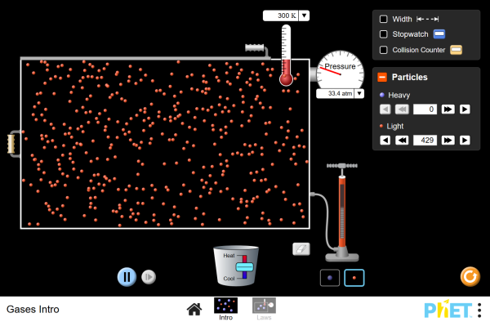Viewport: 490px width, 322px height.
Task: Enable the Stopwatch checkbox
Action: [x=384, y=34]
